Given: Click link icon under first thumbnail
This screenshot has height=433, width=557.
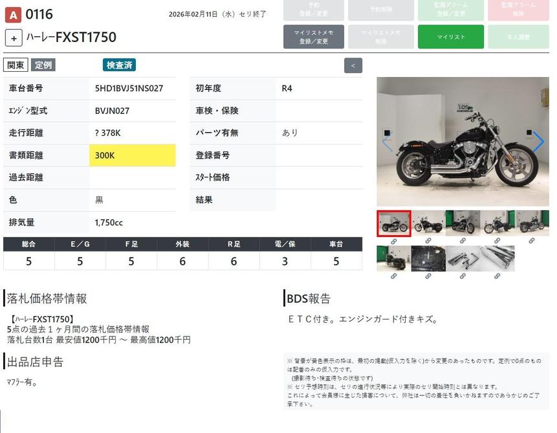Looking at the screenshot, I should click(393, 241).
